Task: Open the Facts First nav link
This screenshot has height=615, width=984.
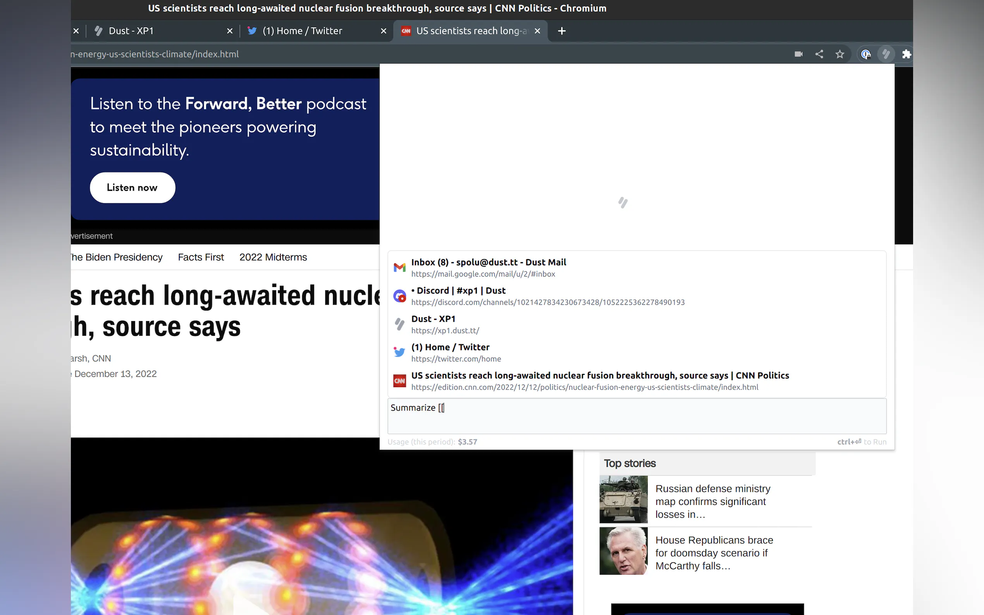Action: tap(201, 257)
